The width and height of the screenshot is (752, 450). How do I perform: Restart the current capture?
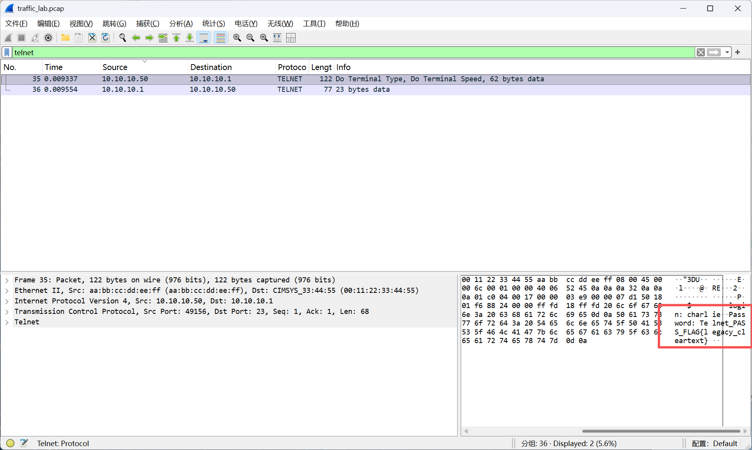click(x=35, y=38)
